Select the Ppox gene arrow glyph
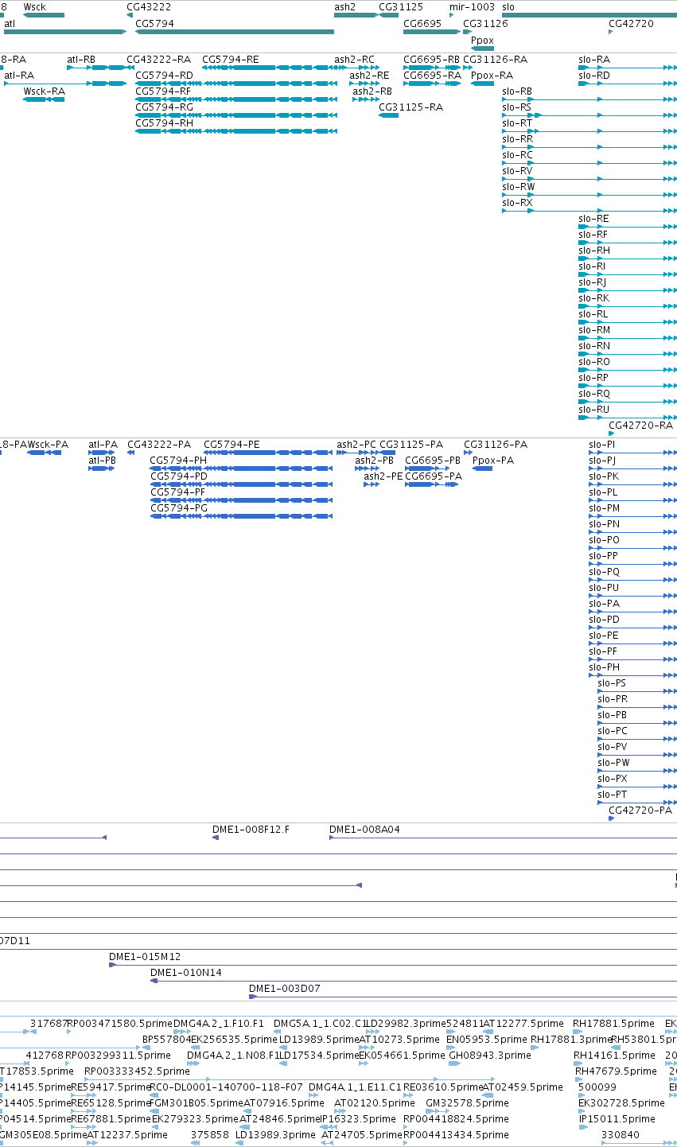Viewport: 677px width, 1147px height. [x=482, y=48]
